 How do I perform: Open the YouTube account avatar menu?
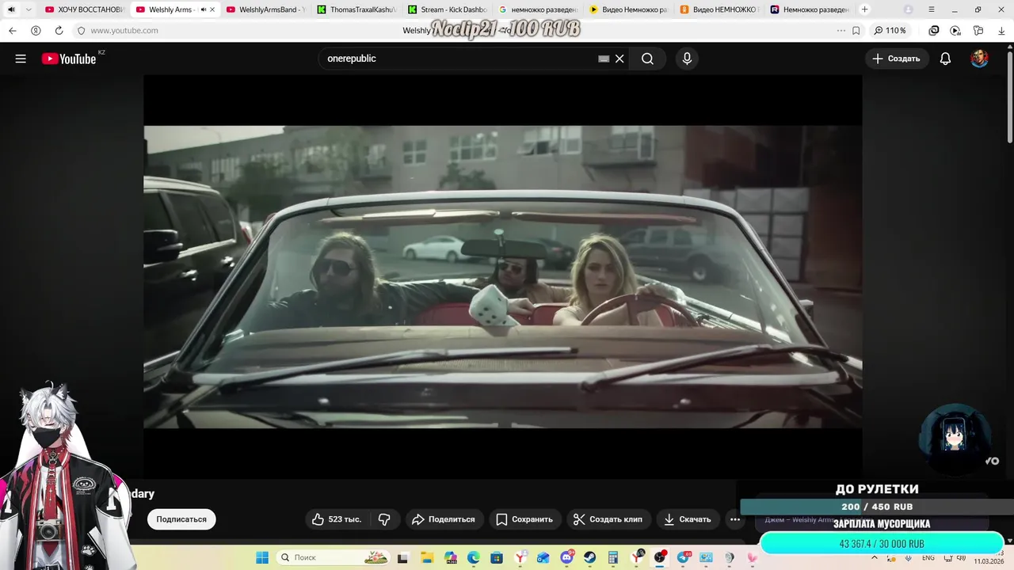pyautogui.click(x=979, y=59)
